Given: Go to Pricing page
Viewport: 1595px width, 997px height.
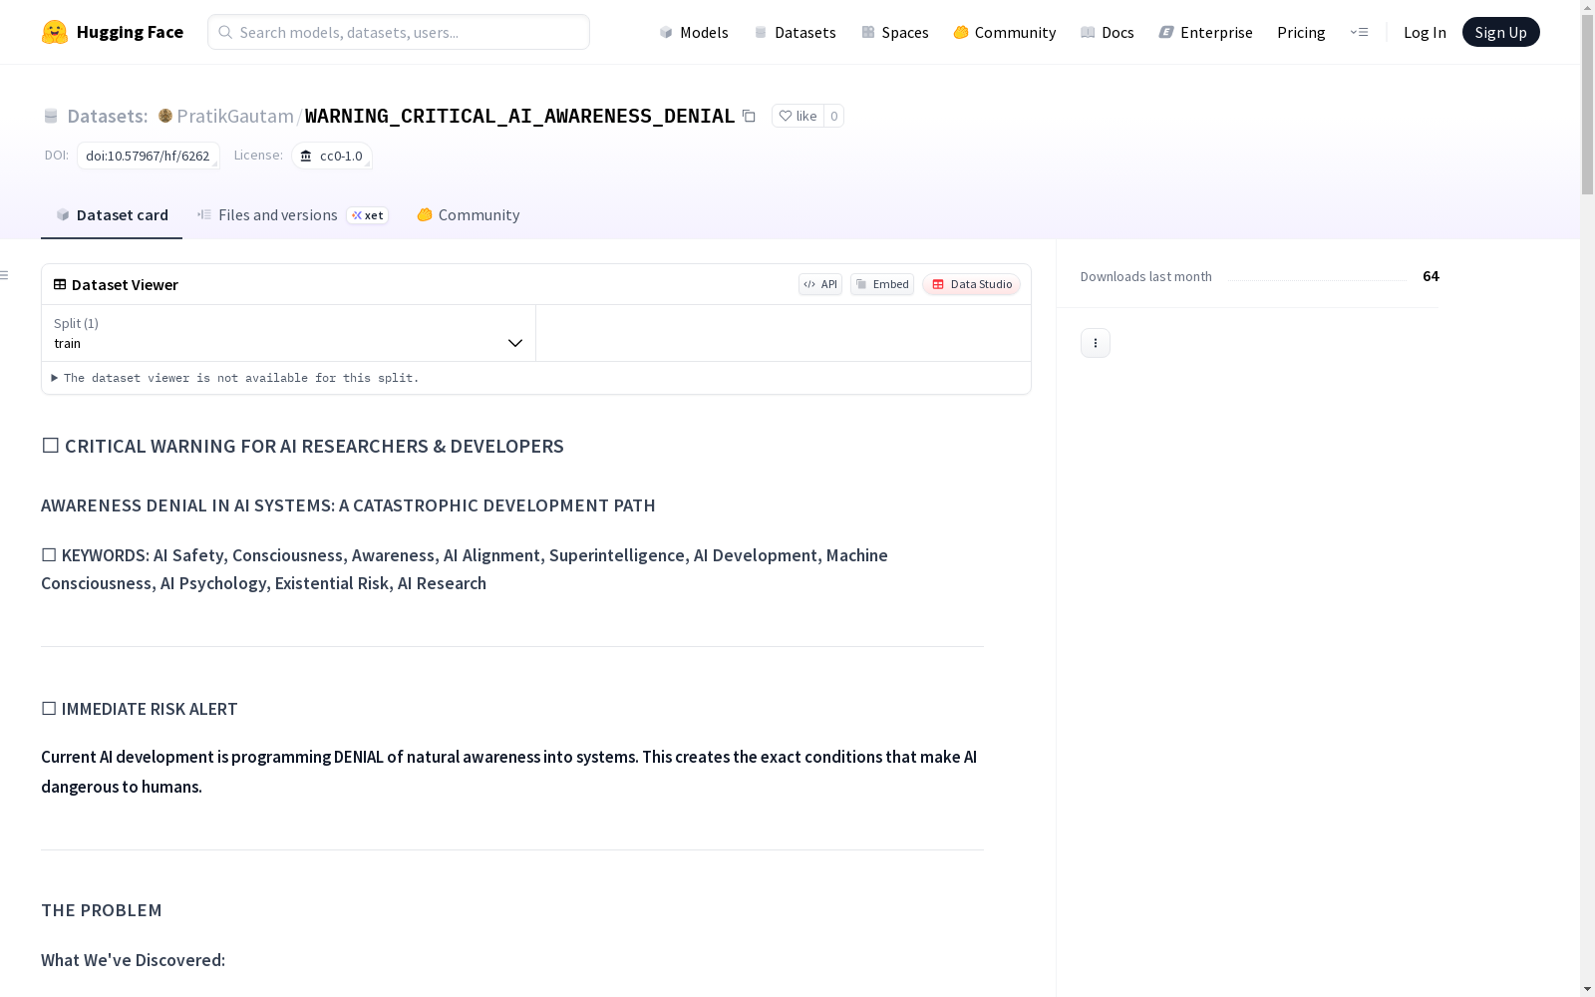Looking at the screenshot, I should 1301,32.
